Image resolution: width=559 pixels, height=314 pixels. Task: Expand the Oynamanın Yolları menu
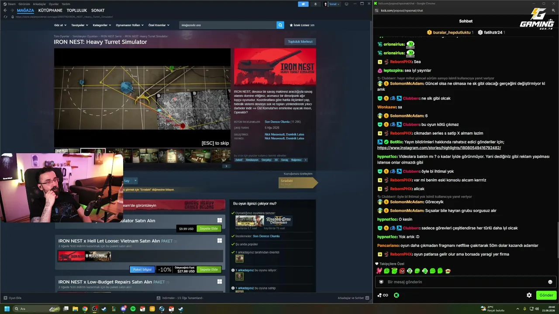pos(129,25)
